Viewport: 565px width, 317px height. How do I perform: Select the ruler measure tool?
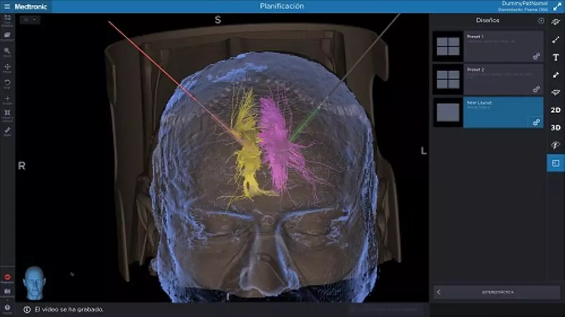[7, 130]
